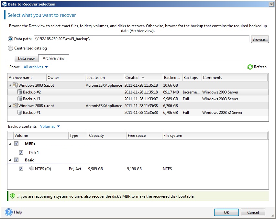
Task: Click the Type column header
Action: (x=78, y=136)
